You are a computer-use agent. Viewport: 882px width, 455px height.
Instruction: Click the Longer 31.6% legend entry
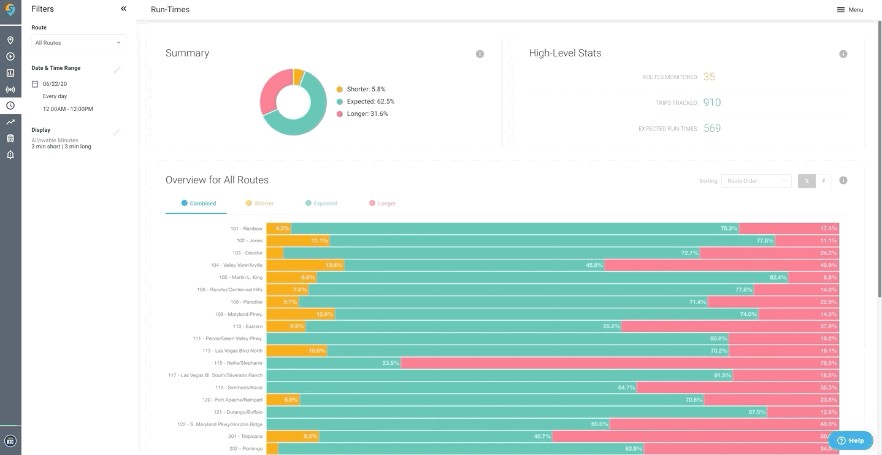pyautogui.click(x=362, y=114)
